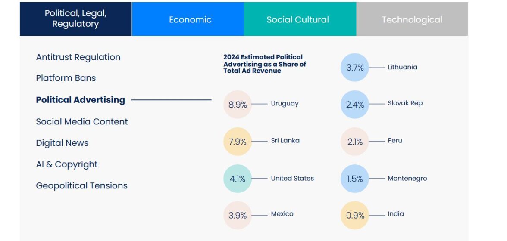Click Sri Lanka's 7.9% yellow bubble
Image resolution: width=507 pixels, height=241 pixels.
238,141
